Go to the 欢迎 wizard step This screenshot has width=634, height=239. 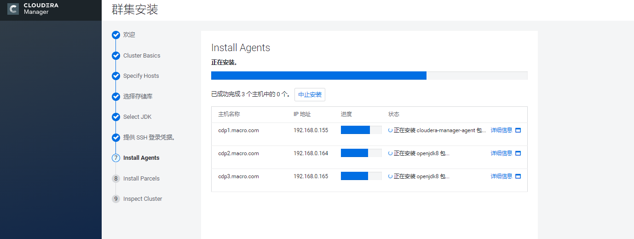(129, 35)
